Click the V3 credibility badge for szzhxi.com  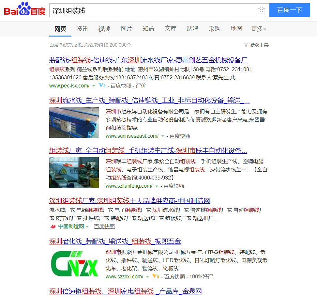(156, 276)
